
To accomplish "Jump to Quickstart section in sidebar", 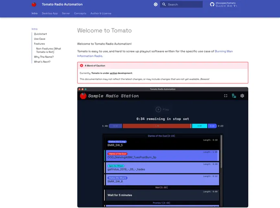I will 40,34.
